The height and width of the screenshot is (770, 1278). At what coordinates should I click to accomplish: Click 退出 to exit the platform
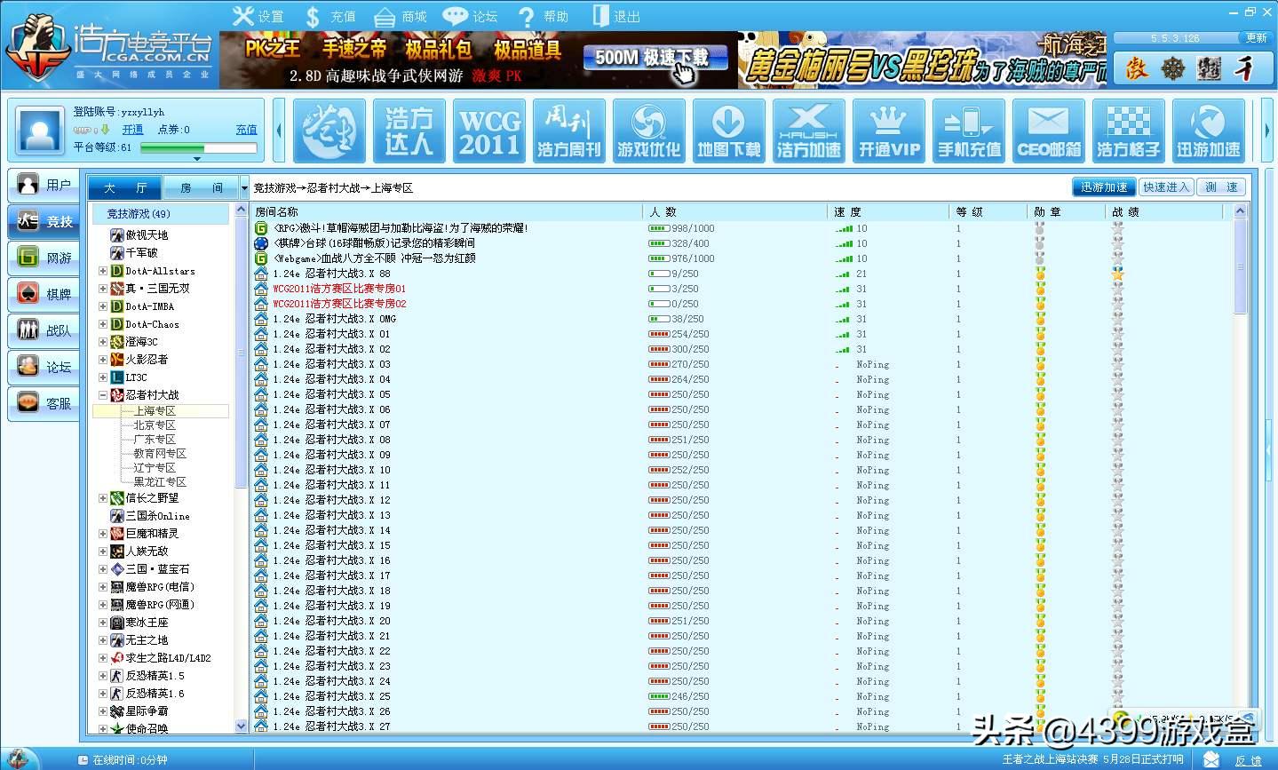615,16
